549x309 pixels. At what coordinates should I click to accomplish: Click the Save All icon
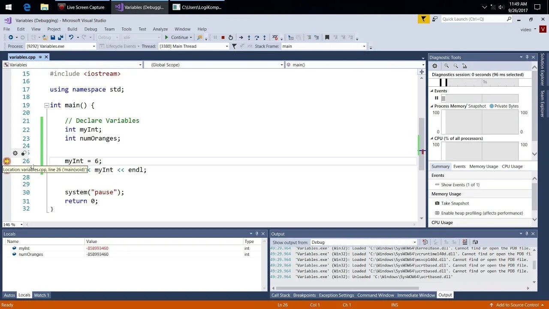[60, 37]
